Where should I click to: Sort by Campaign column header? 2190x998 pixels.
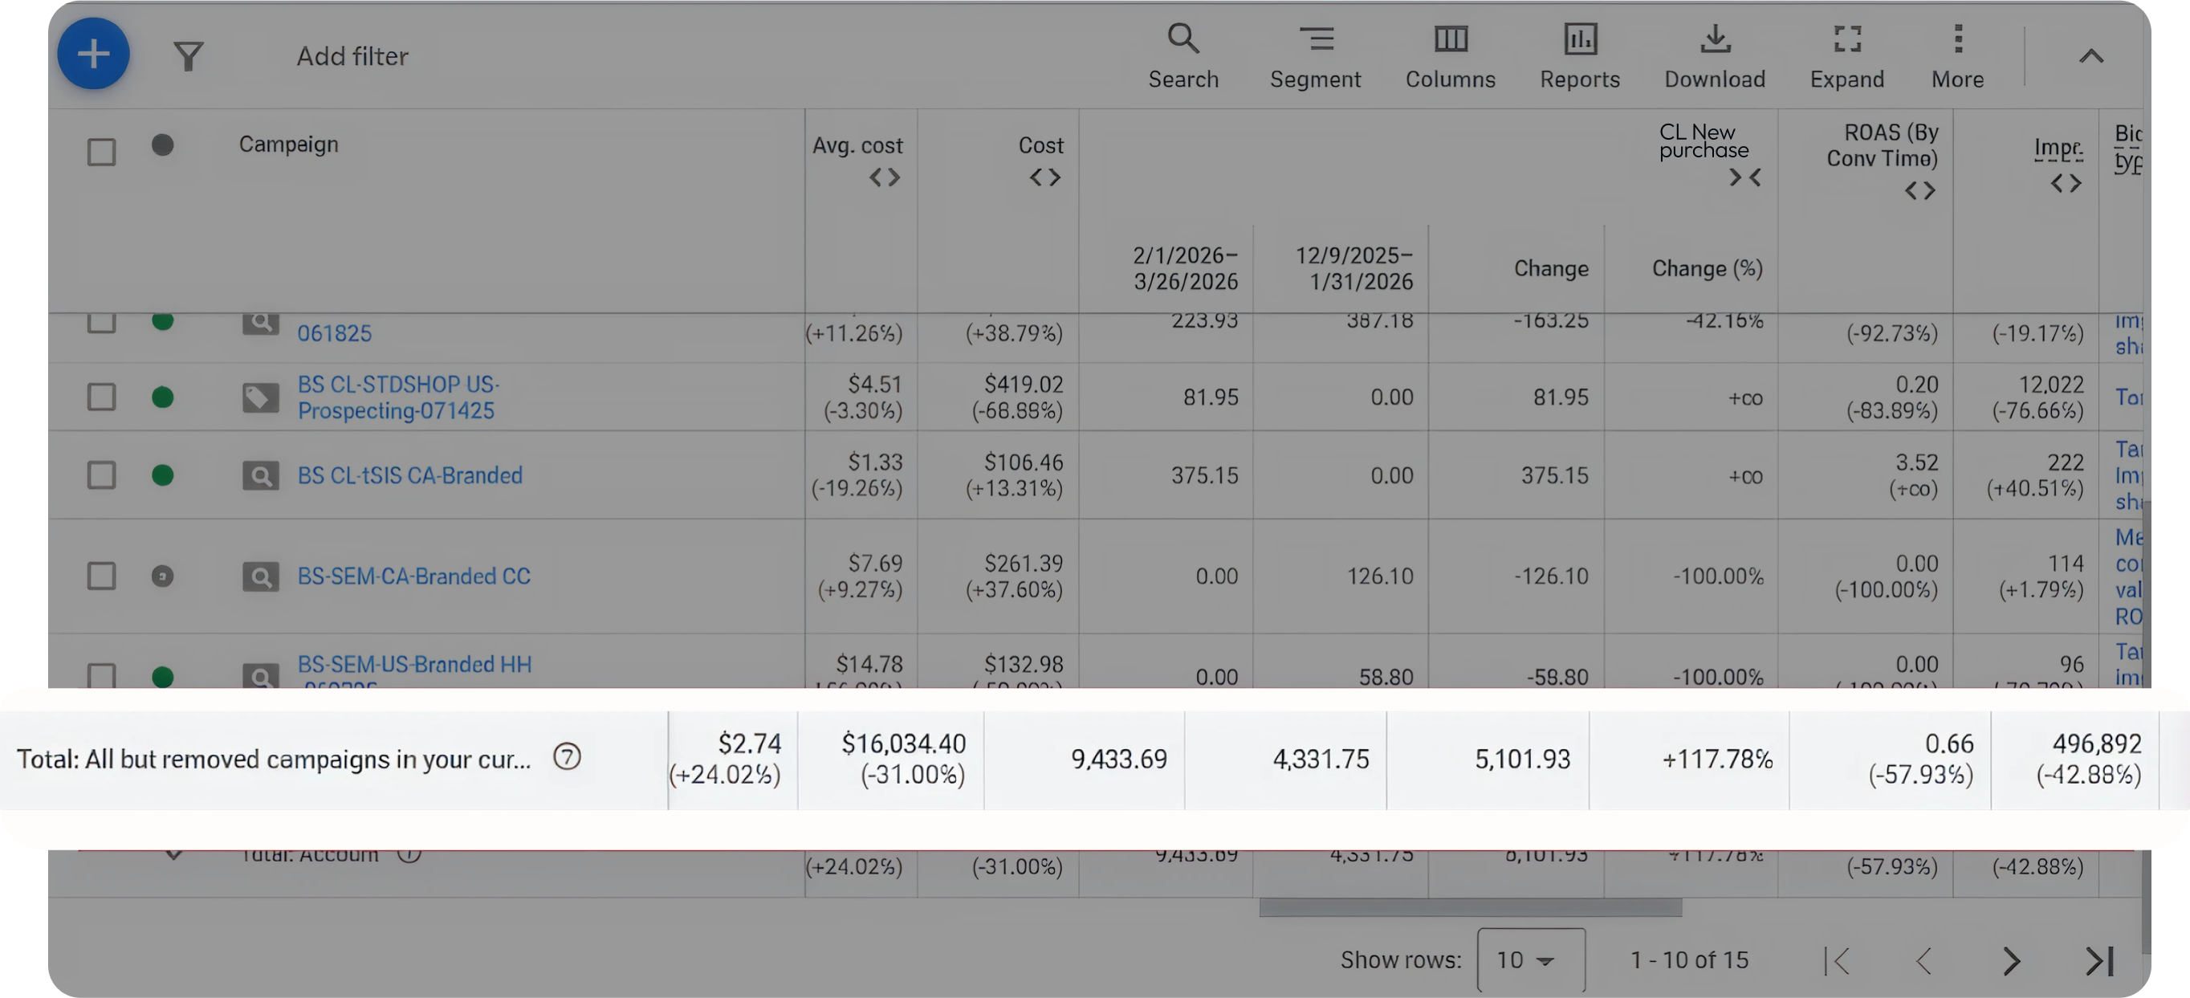(x=288, y=144)
